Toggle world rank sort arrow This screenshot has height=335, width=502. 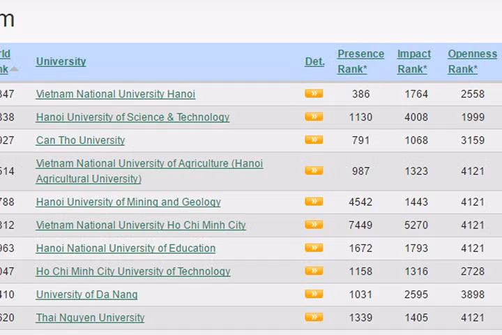click(x=14, y=69)
